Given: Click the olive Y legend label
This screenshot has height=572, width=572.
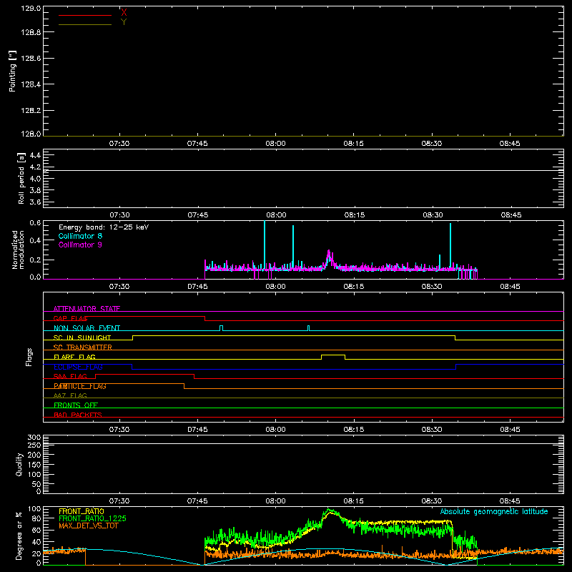Looking at the screenshot, I should (x=124, y=22).
